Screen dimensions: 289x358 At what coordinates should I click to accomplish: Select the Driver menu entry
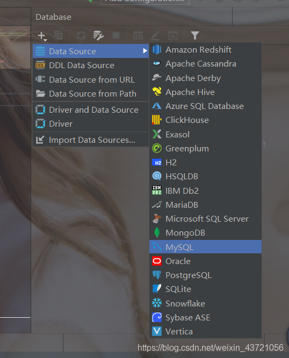(x=91, y=124)
